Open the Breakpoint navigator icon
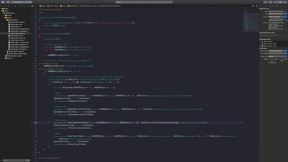288x162 pixels. [x=25, y=6]
